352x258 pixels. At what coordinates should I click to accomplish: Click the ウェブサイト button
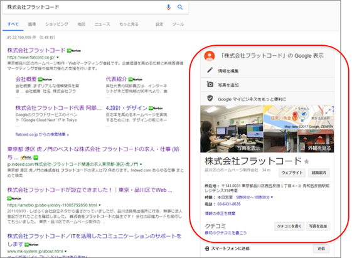tap(292, 173)
